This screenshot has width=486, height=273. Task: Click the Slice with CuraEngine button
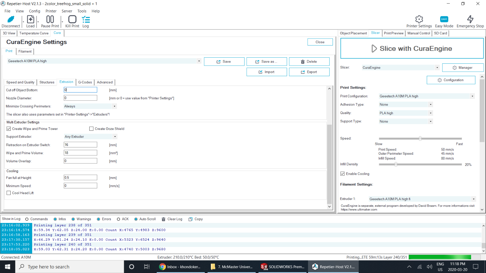click(412, 49)
